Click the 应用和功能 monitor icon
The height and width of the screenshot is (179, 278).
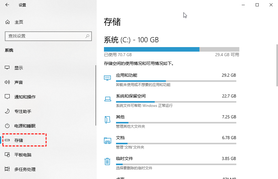coord(107,77)
